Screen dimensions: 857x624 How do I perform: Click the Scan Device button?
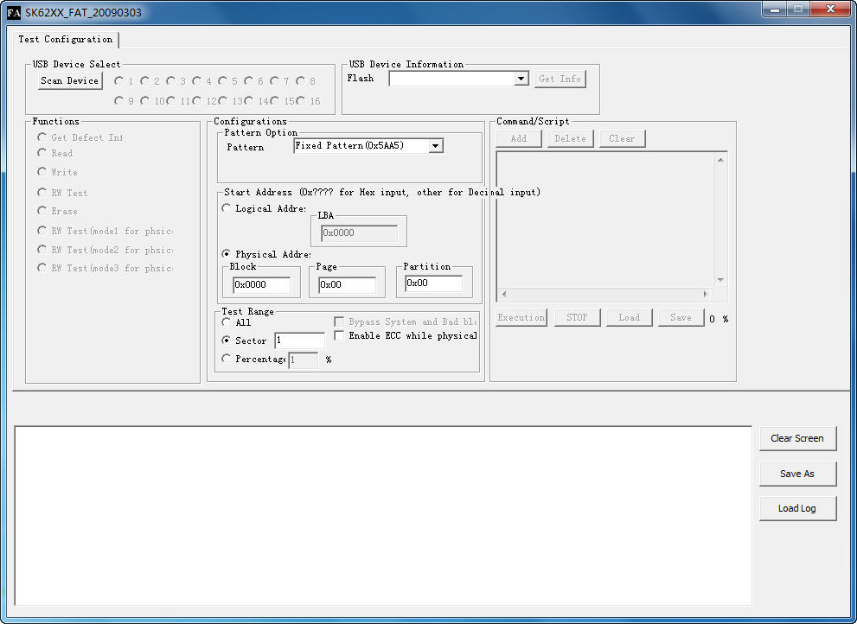(x=70, y=80)
